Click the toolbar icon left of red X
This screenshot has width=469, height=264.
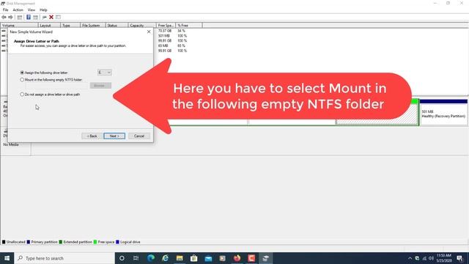(x=44, y=18)
